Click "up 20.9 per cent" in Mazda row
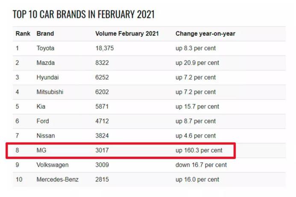This screenshot has width=296, height=197. point(197,63)
